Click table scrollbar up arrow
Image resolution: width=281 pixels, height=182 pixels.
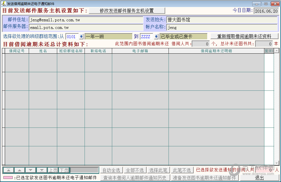click(x=277, y=51)
